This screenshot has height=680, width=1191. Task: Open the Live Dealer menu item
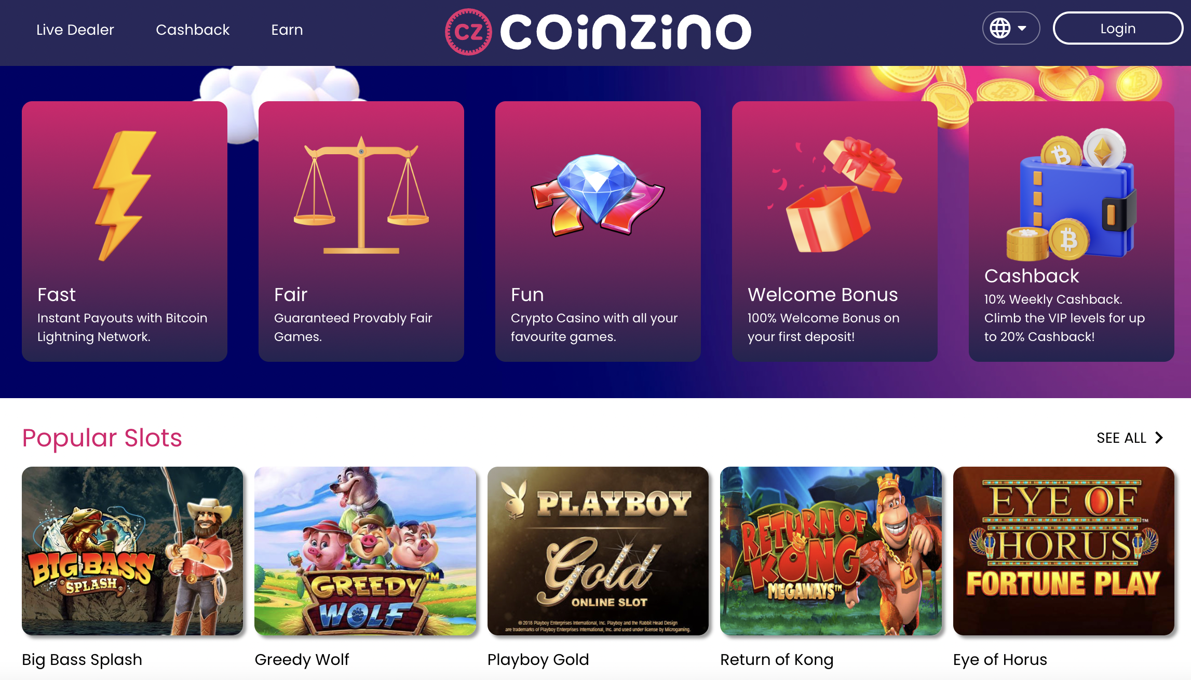click(75, 30)
